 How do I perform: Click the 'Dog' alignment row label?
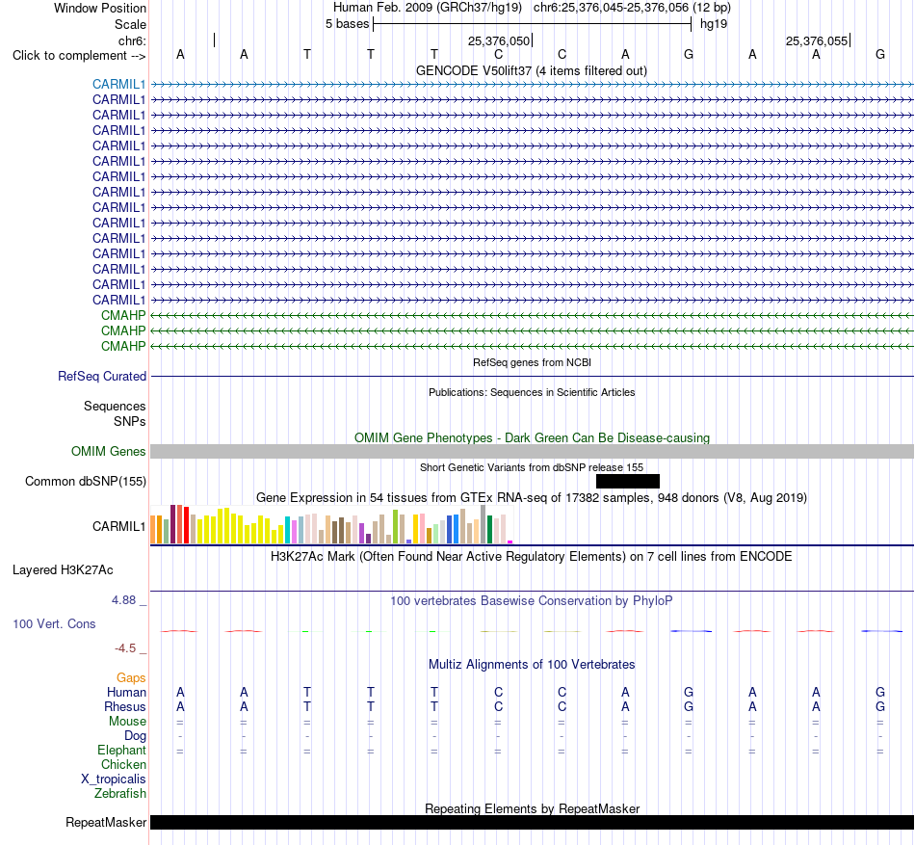(x=135, y=736)
